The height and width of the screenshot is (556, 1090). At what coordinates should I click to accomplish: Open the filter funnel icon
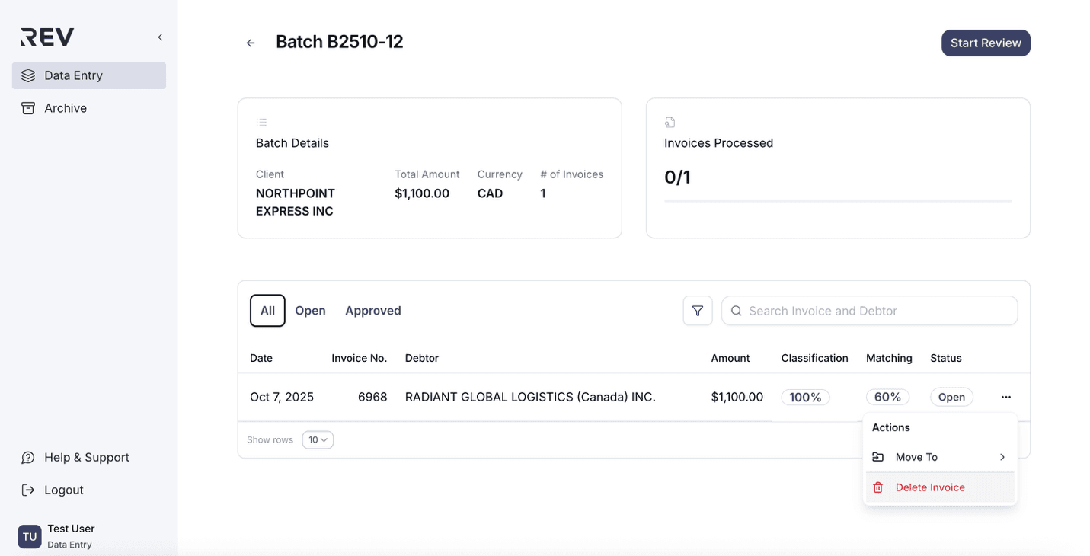697,311
